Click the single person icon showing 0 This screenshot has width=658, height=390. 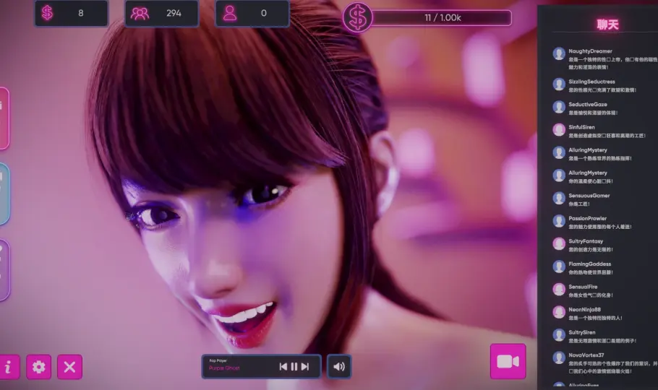pyautogui.click(x=230, y=13)
